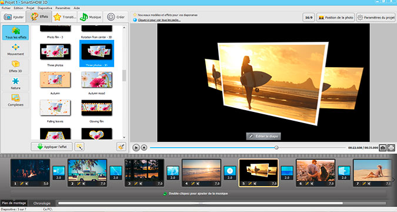This screenshot has width=397, height=212.
Task: Select the Effets 3D category
Action: [16, 67]
